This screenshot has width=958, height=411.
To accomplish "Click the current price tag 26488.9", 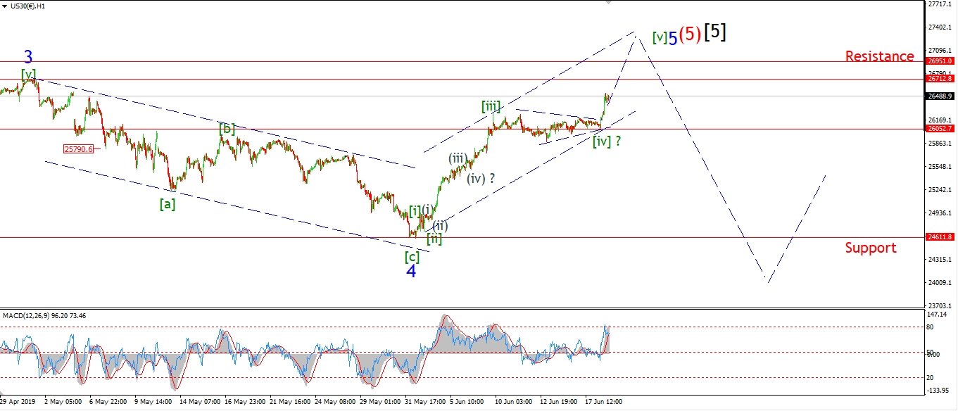I will [940, 96].
